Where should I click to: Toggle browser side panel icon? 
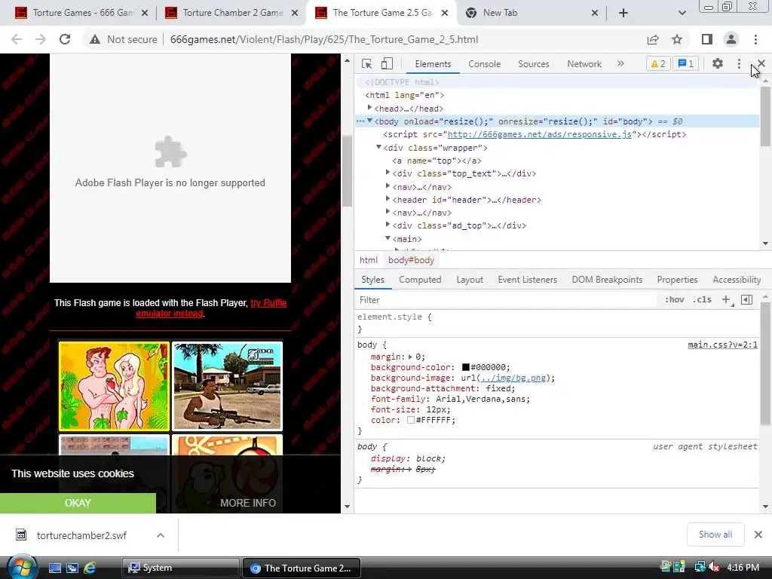pyautogui.click(x=707, y=39)
